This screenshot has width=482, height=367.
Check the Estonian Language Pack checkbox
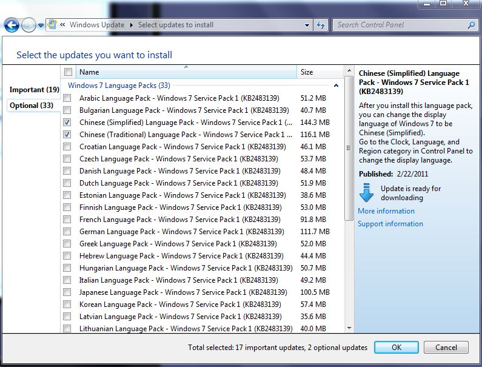67,195
